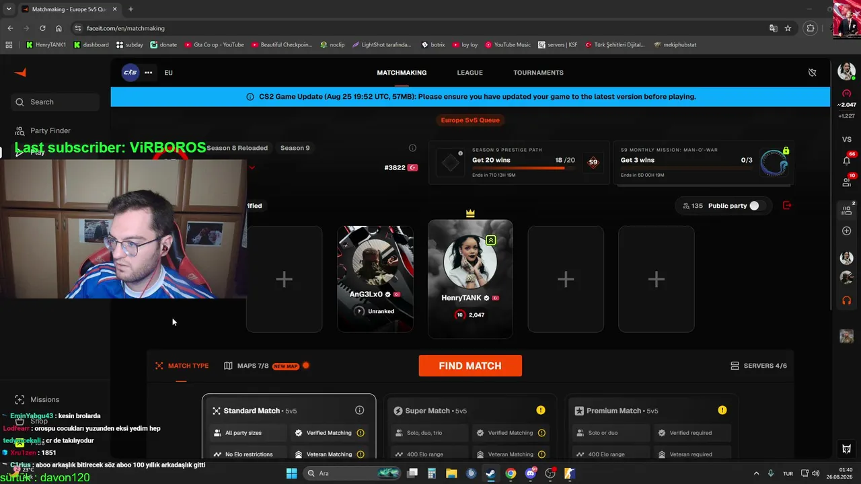Click the Europe 5v5 Queue label
Image resolution: width=861 pixels, height=484 pixels.
point(470,120)
